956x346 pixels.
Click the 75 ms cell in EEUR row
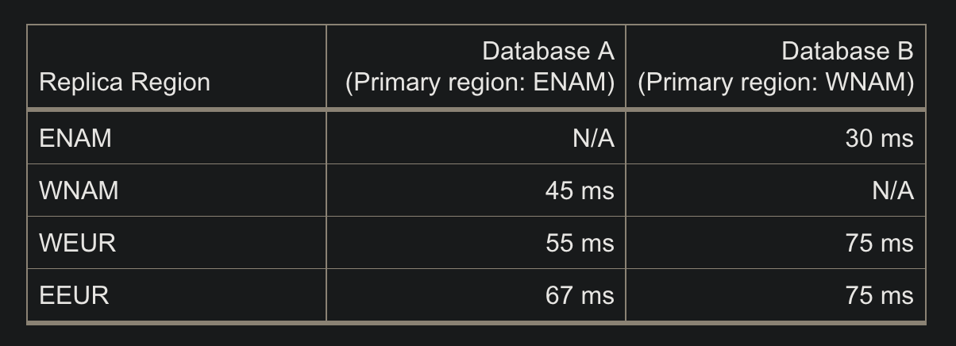tap(880, 295)
